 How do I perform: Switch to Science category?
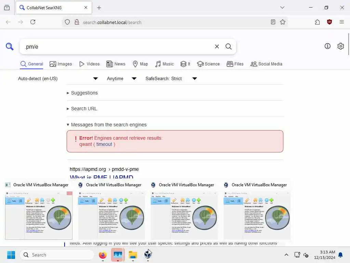pyautogui.click(x=208, y=64)
